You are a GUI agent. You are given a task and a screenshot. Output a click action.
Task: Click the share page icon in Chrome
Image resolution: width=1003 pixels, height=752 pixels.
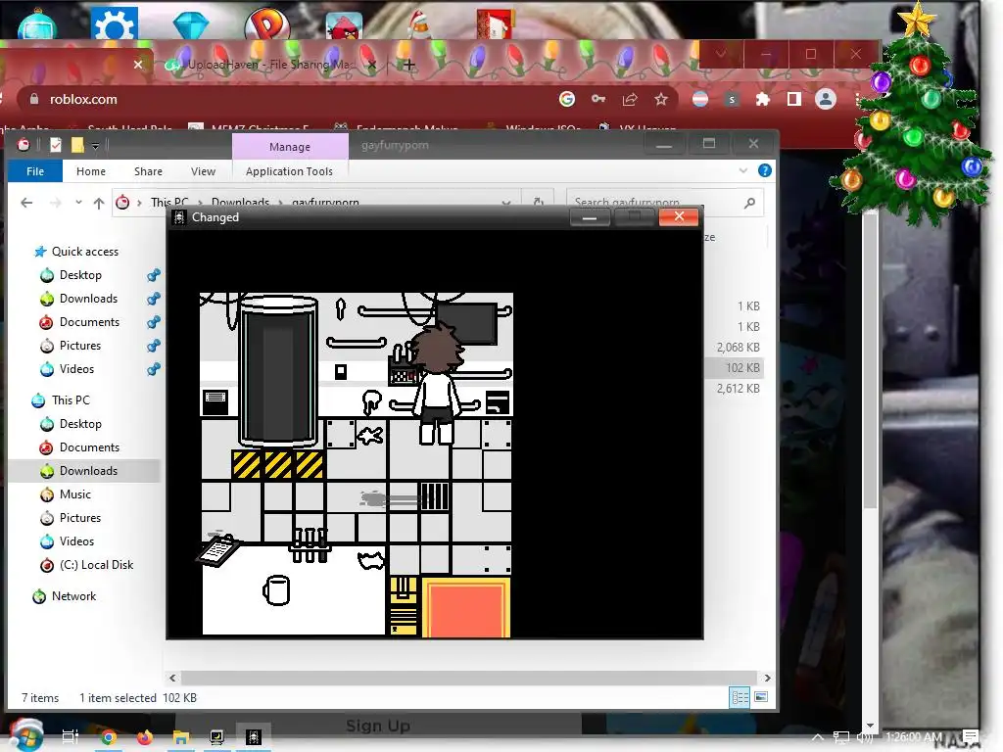pyautogui.click(x=630, y=99)
